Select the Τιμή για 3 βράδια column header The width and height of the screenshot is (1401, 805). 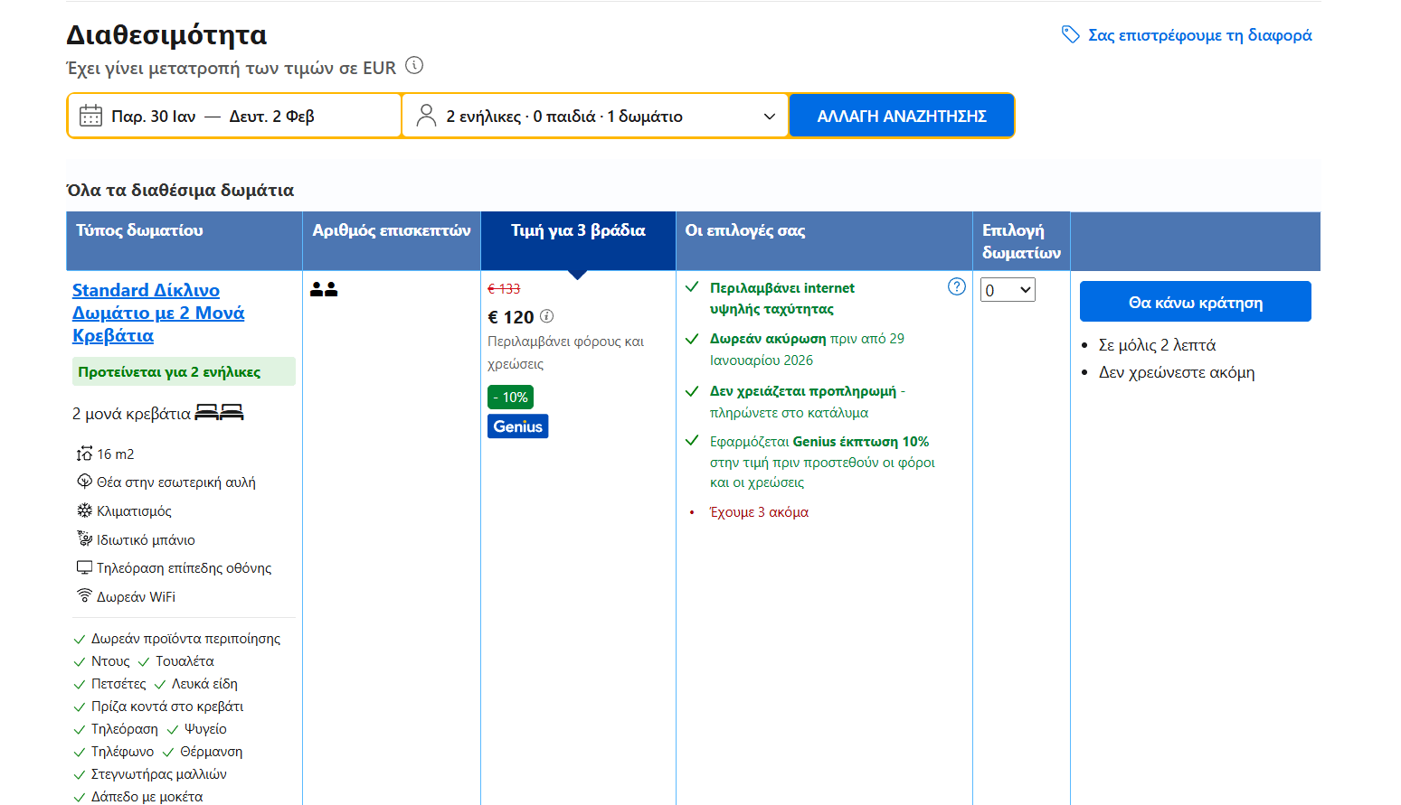point(578,231)
